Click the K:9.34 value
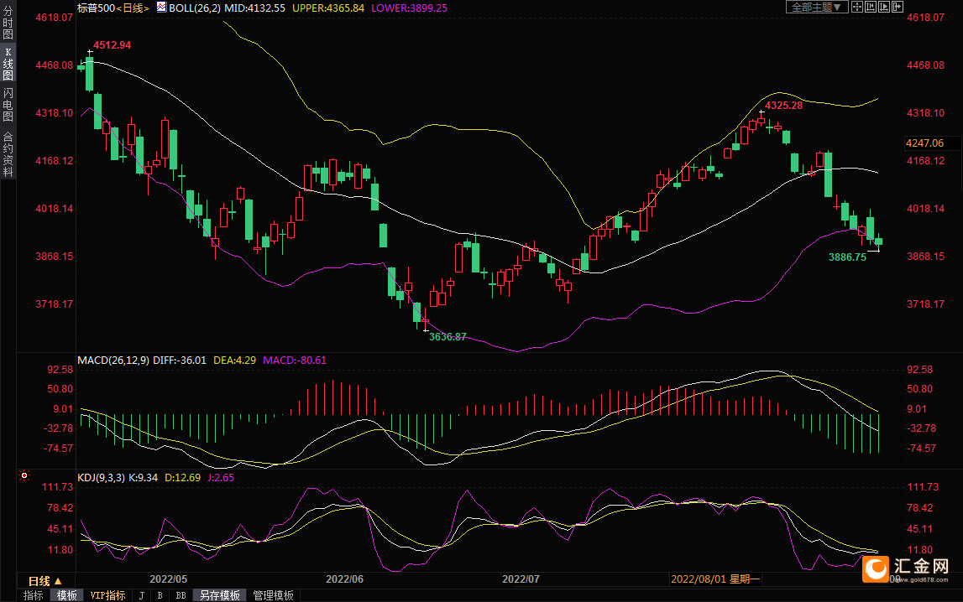Screen dimensions: 963x602 [x=143, y=478]
